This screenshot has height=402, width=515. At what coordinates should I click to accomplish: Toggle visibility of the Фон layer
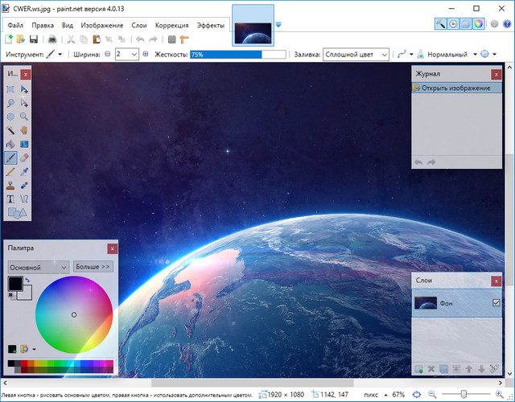[x=496, y=302]
